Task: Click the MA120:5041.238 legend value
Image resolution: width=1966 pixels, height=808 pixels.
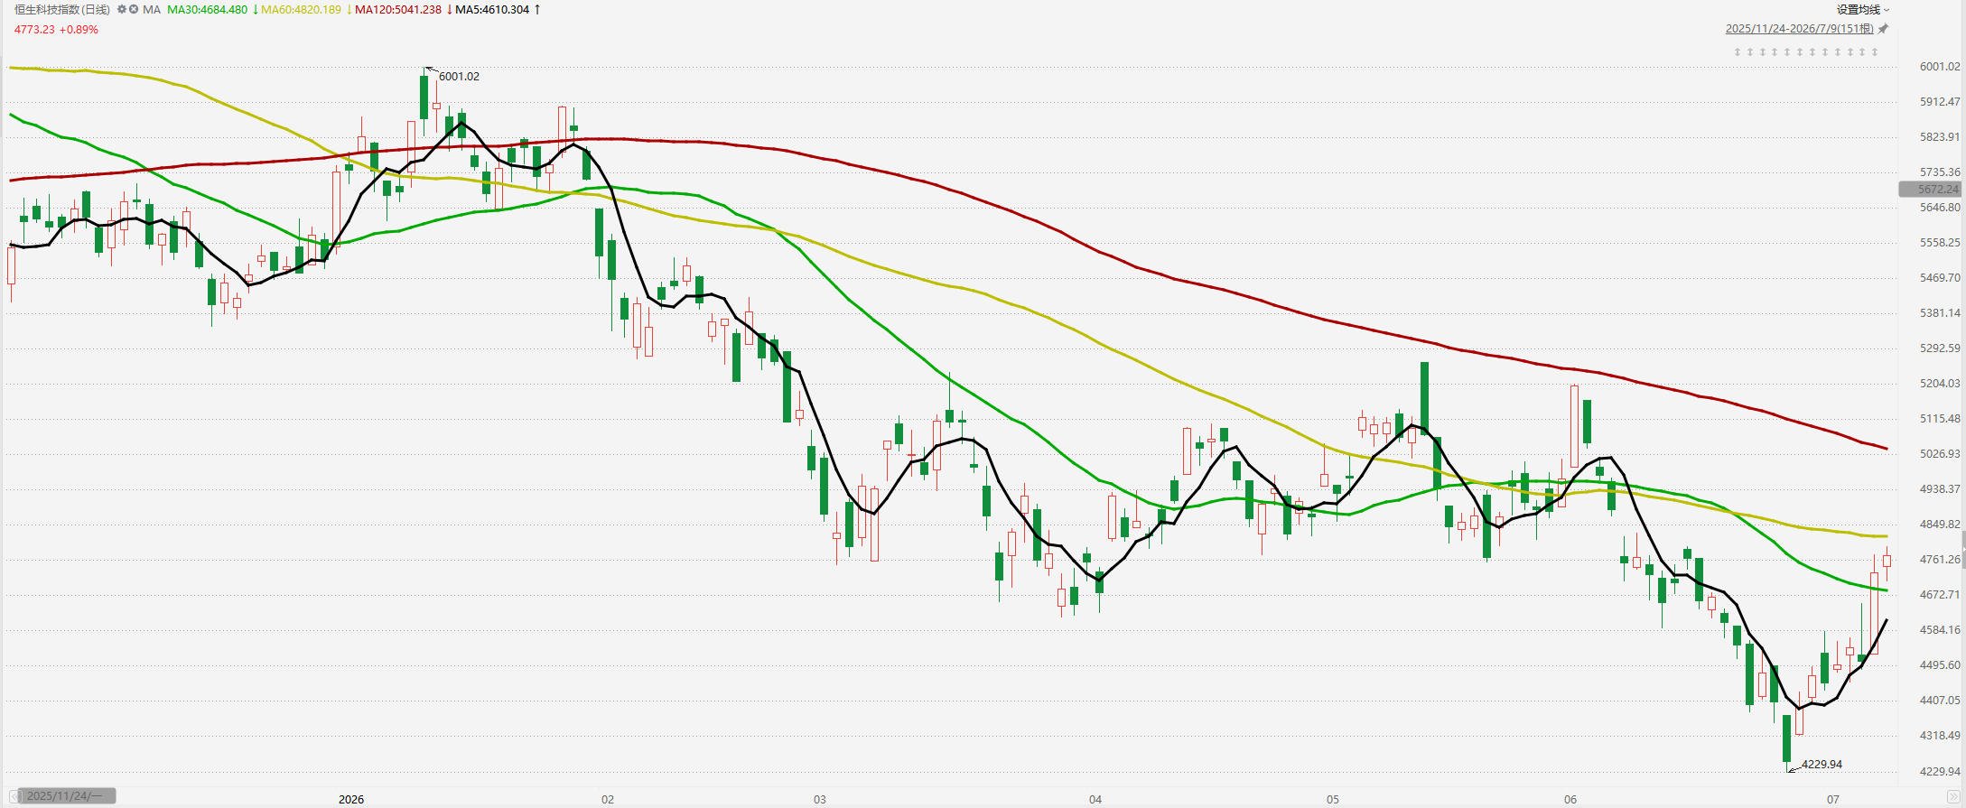Action: pos(398,9)
